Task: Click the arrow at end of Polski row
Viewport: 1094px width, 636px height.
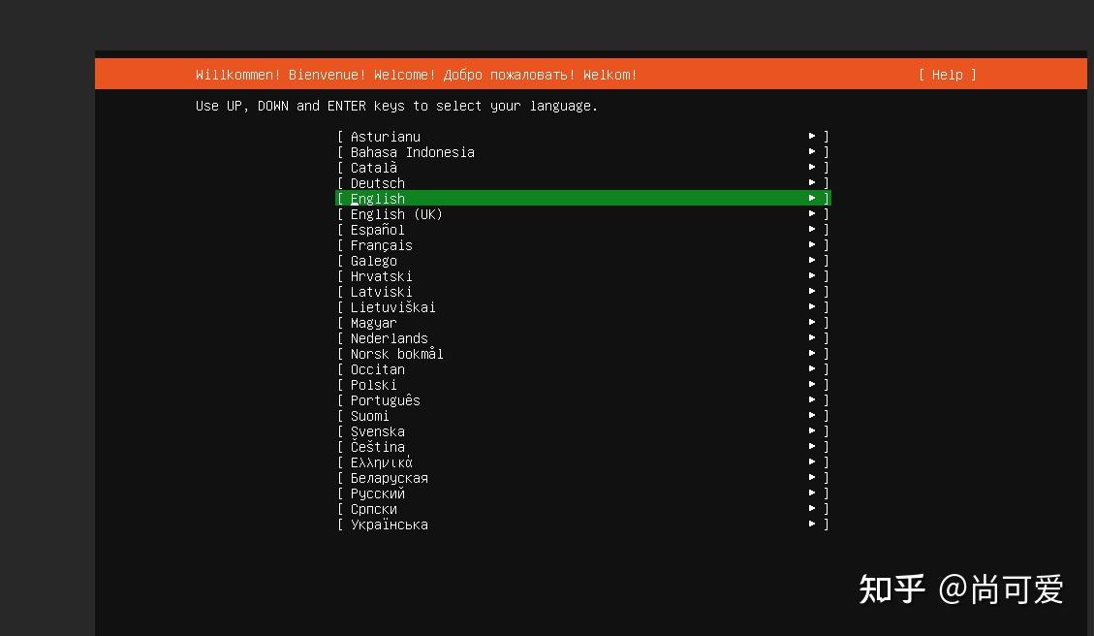Action: click(812, 384)
